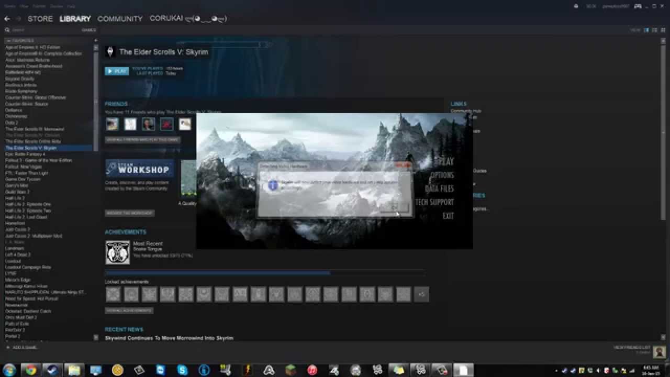Click View All Achievements button
670x377 pixels.
[x=129, y=311]
